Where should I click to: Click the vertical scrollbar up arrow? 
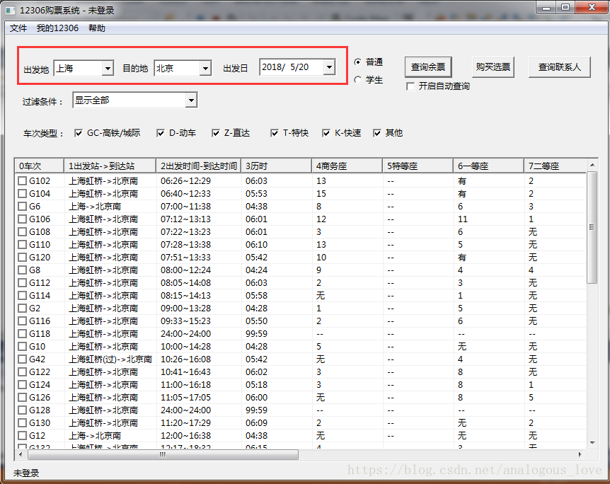coord(592,165)
